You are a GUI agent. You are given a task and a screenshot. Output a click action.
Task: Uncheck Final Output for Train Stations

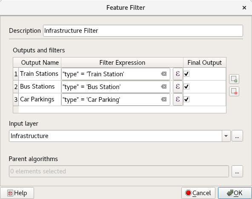tap(186, 74)
